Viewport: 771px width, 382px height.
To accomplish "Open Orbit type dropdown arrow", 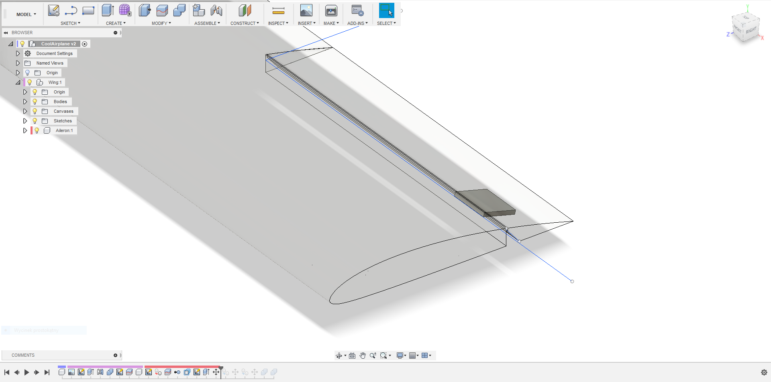I will 345,356.
